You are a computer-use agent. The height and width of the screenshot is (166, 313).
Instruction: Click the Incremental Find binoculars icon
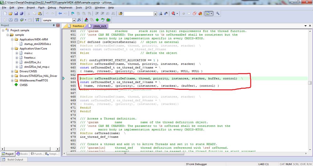166,13
